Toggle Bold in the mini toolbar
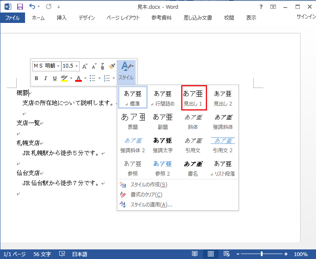Viewport: 316px width, 259px height. [36, 78]
